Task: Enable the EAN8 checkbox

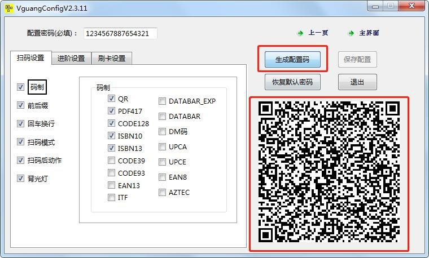Action: click(x=162, y=177)
